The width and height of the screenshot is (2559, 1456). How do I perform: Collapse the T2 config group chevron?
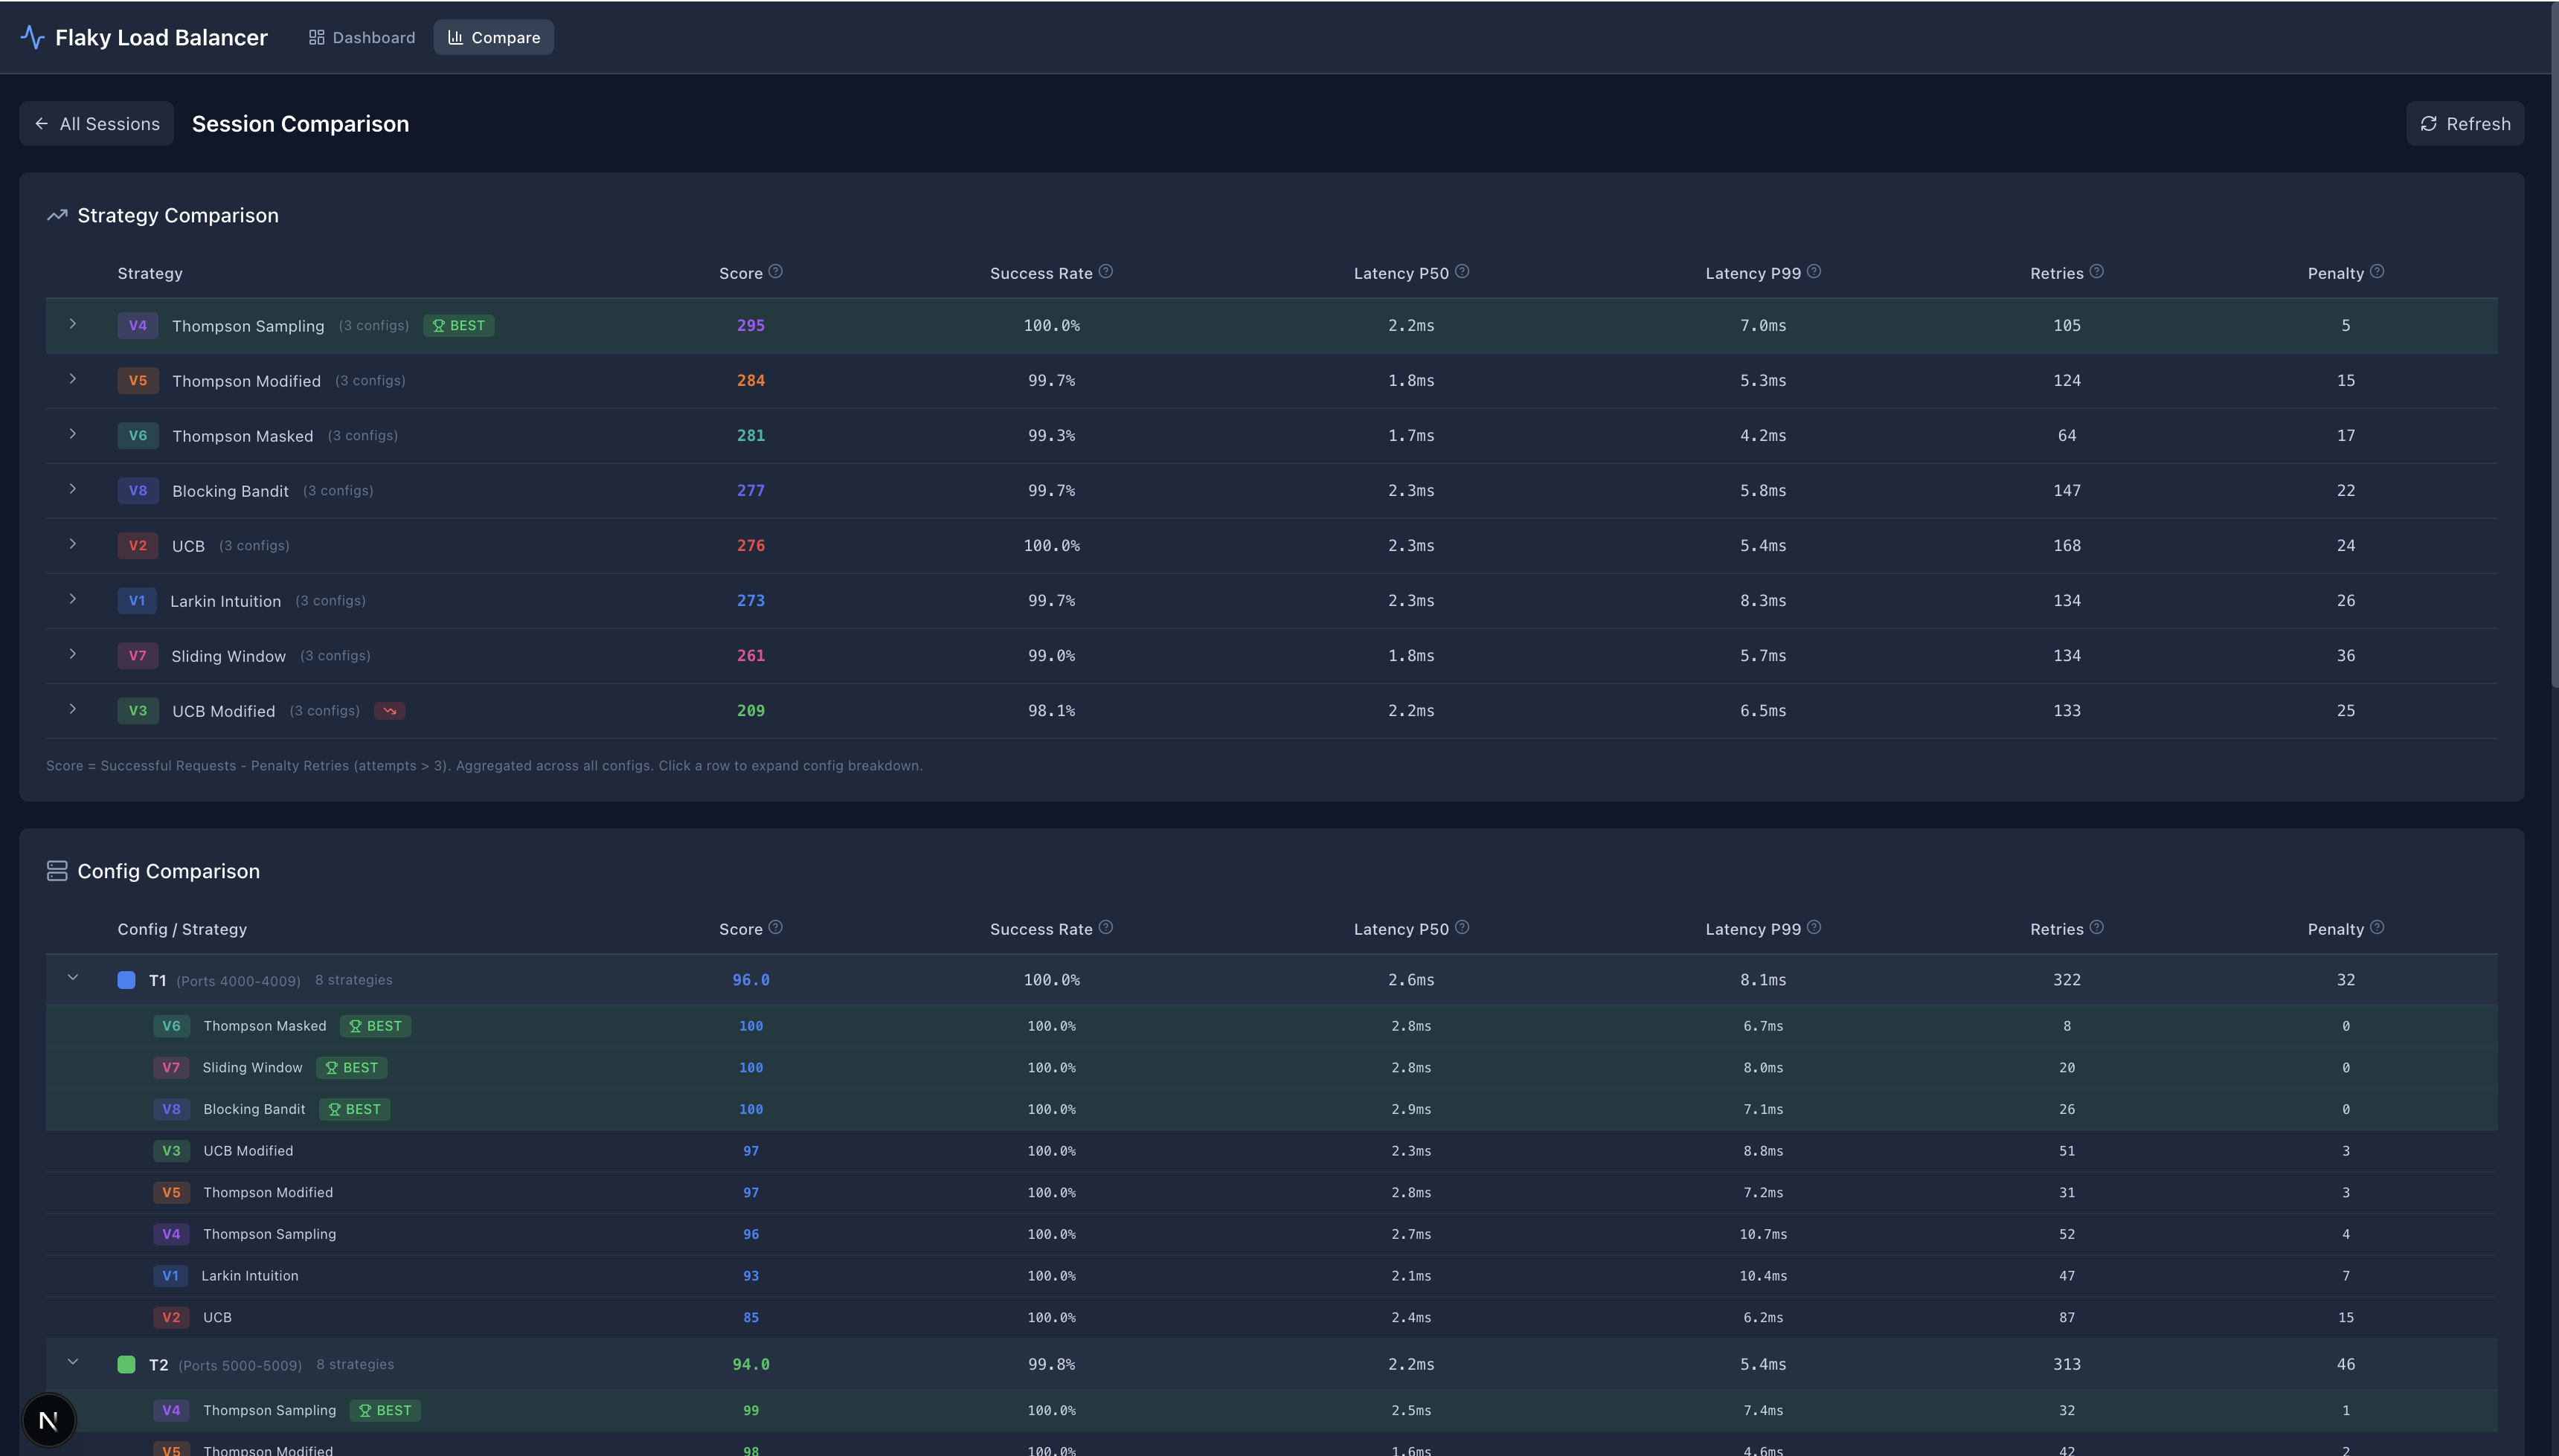pos(73,1362)
